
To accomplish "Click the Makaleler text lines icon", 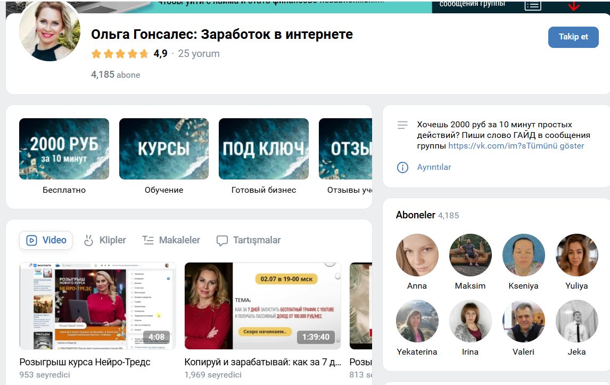I will (x=148, y=240).
